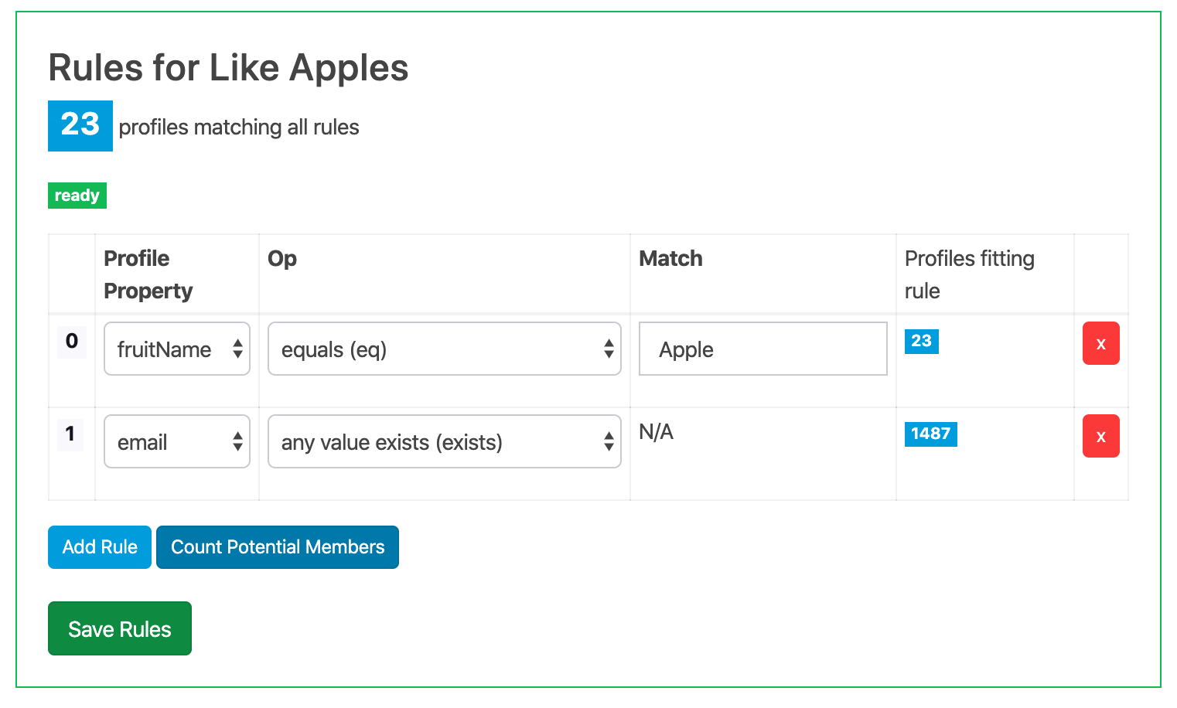Delete rule 1 email with red x button

click(x=1100, y=436)
